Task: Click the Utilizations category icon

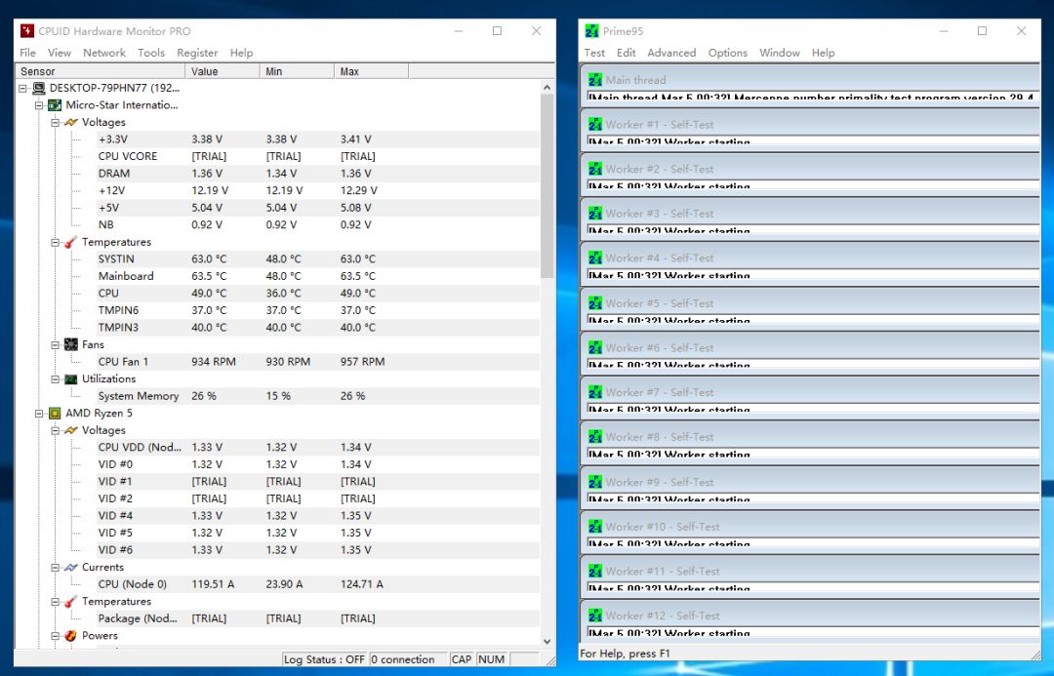Action: (70, 378)
